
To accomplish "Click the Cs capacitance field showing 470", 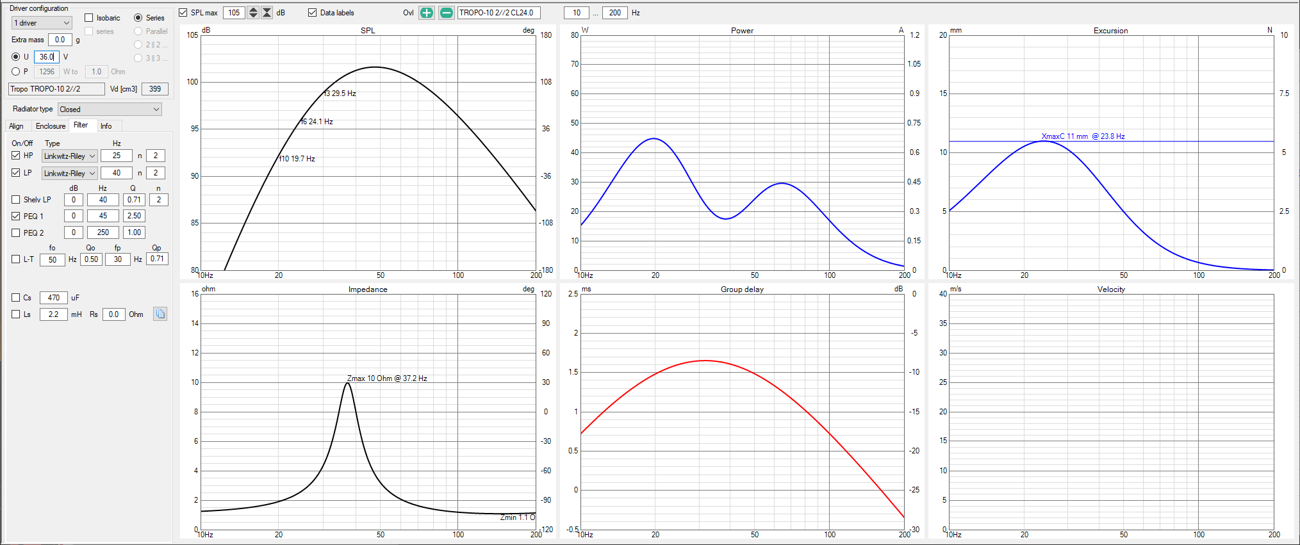I will pos(54,298).
